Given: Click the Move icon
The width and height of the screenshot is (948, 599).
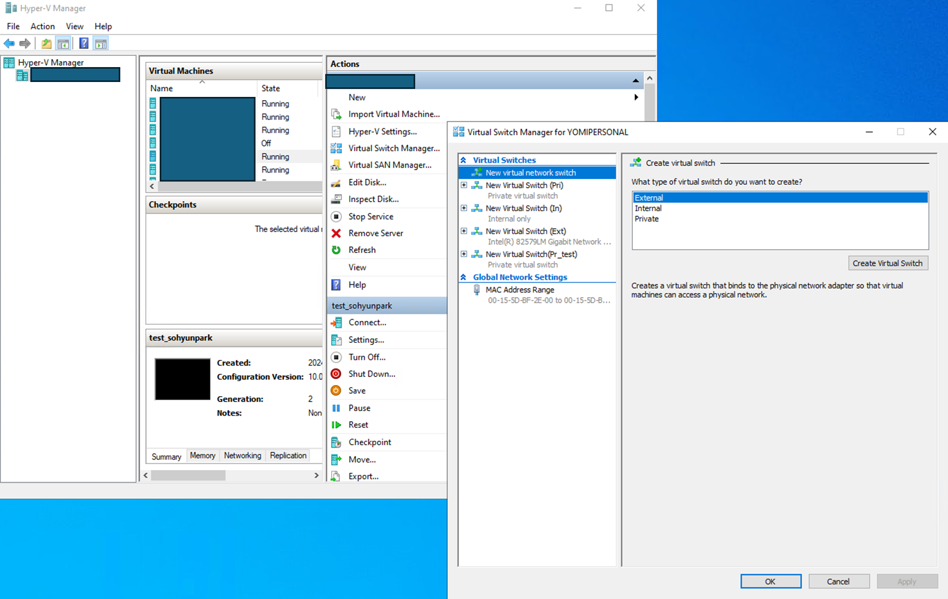Looking at the screenshot, I should coord(336,459).
